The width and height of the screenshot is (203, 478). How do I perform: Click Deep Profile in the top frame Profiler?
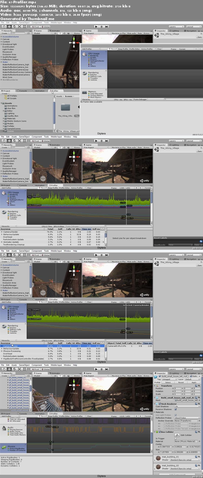pyautogui.click(x=123, y=49)
